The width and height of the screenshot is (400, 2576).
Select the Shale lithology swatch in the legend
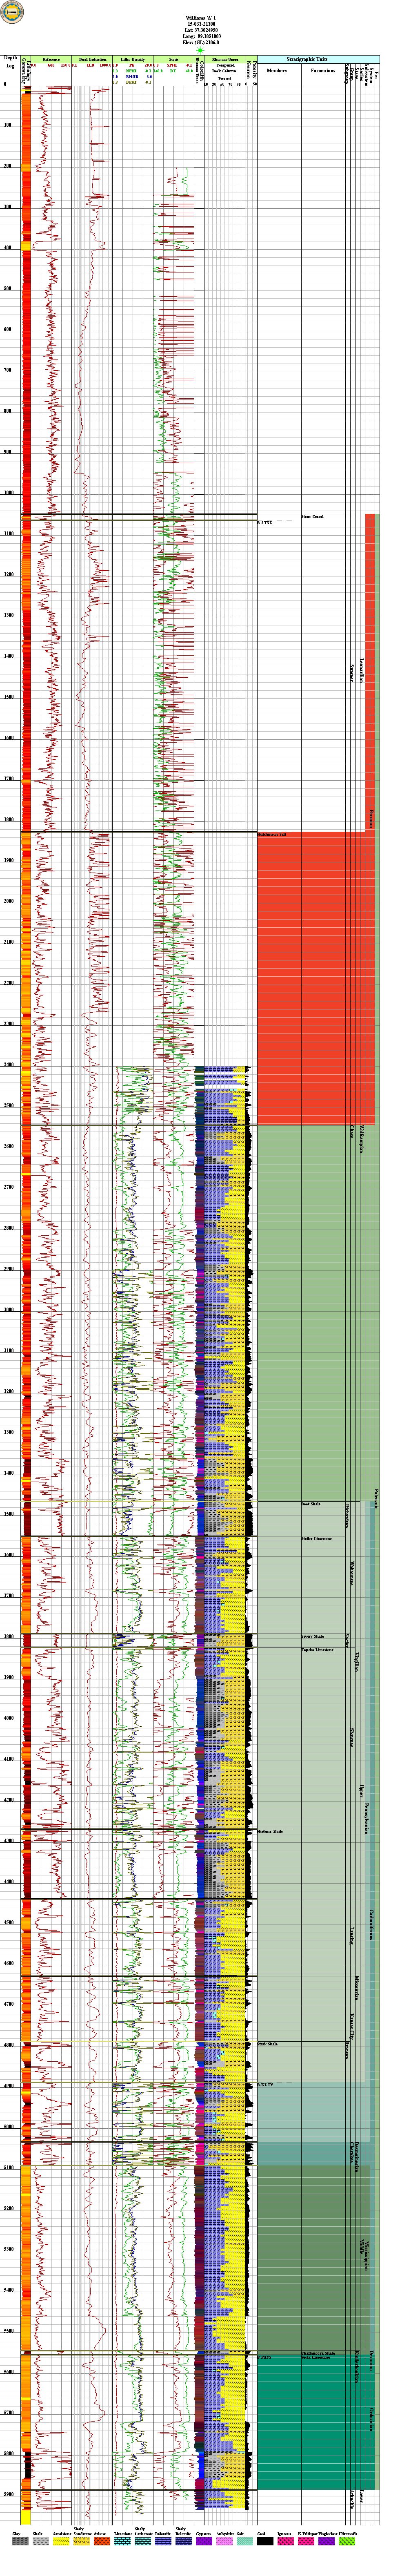click(40, 2541)
